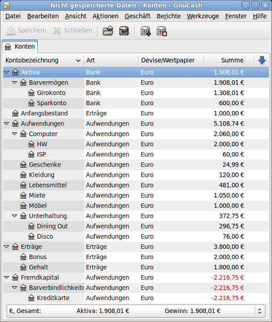Collapse the Aktiva account tree

click(6, 72)
